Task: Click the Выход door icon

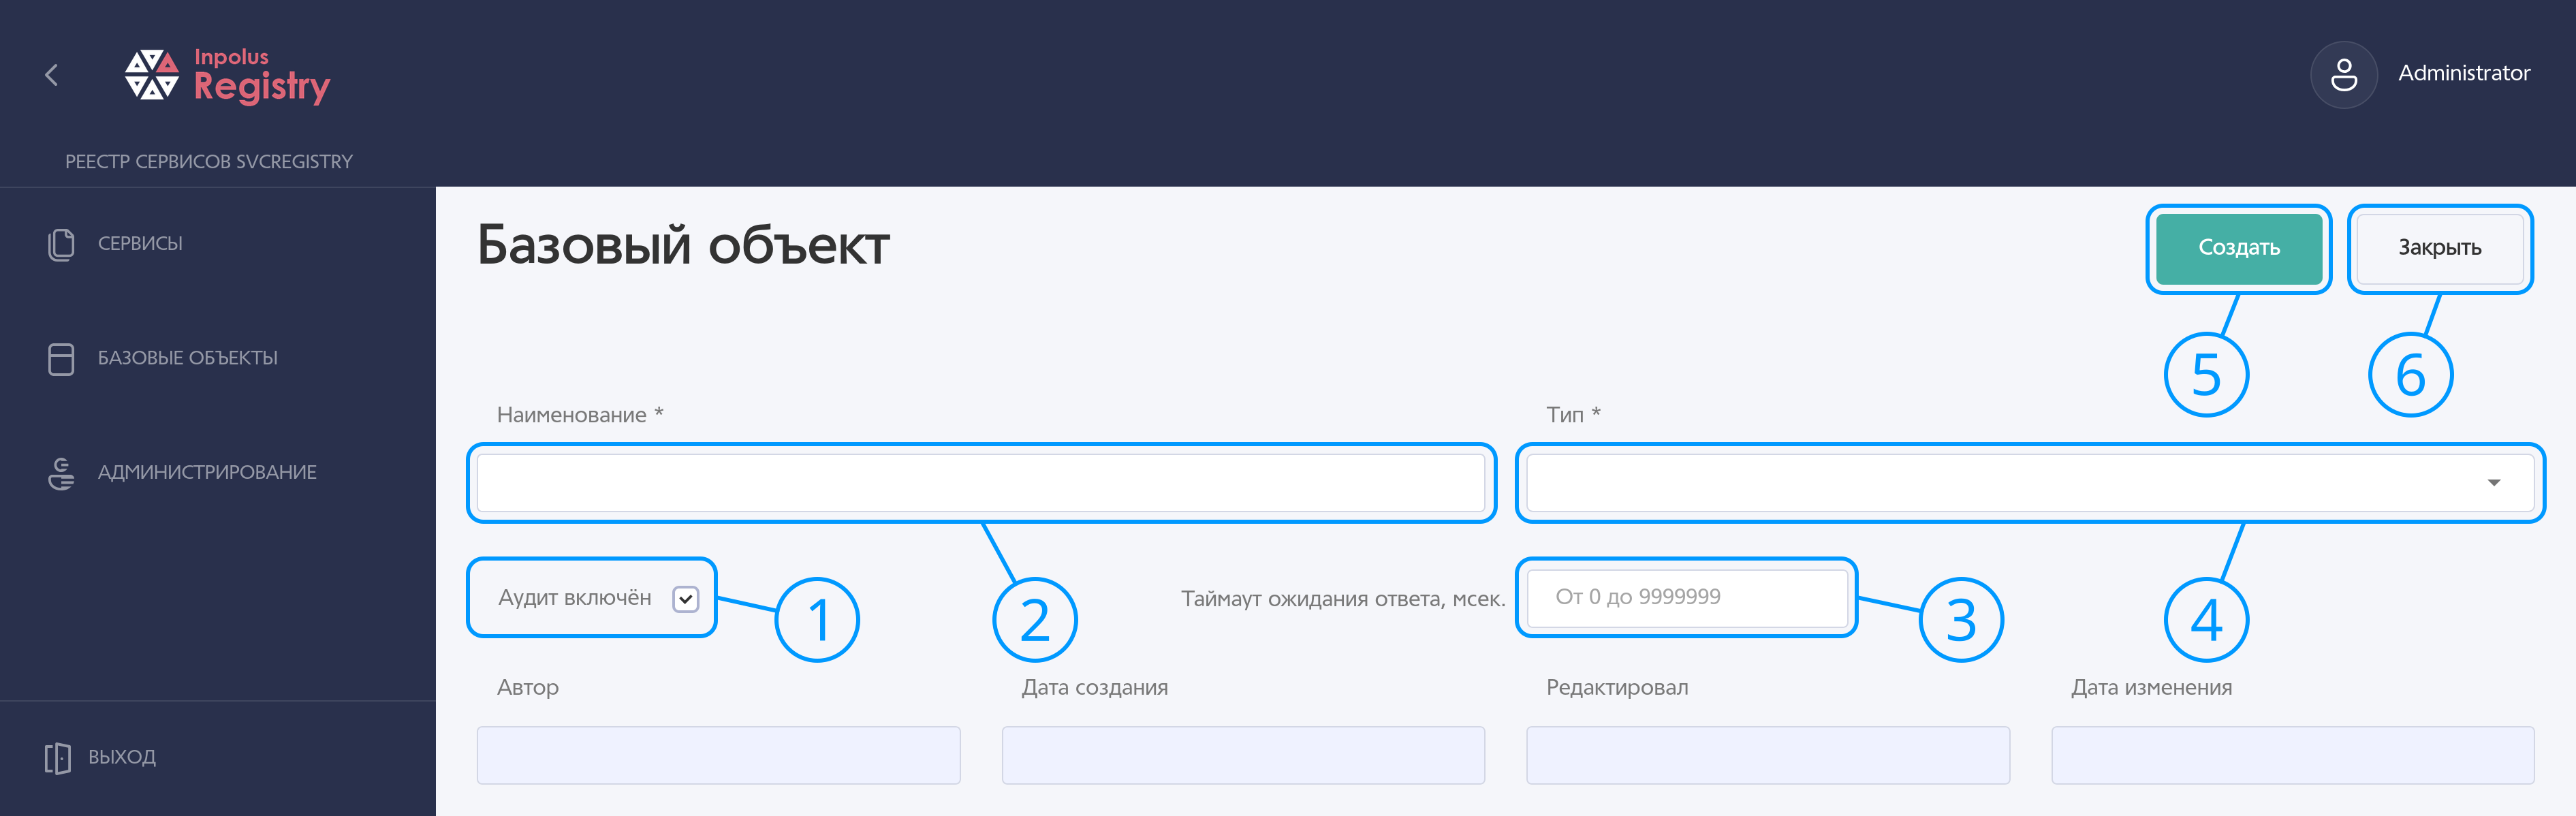Action: click(x=58, y=758)
